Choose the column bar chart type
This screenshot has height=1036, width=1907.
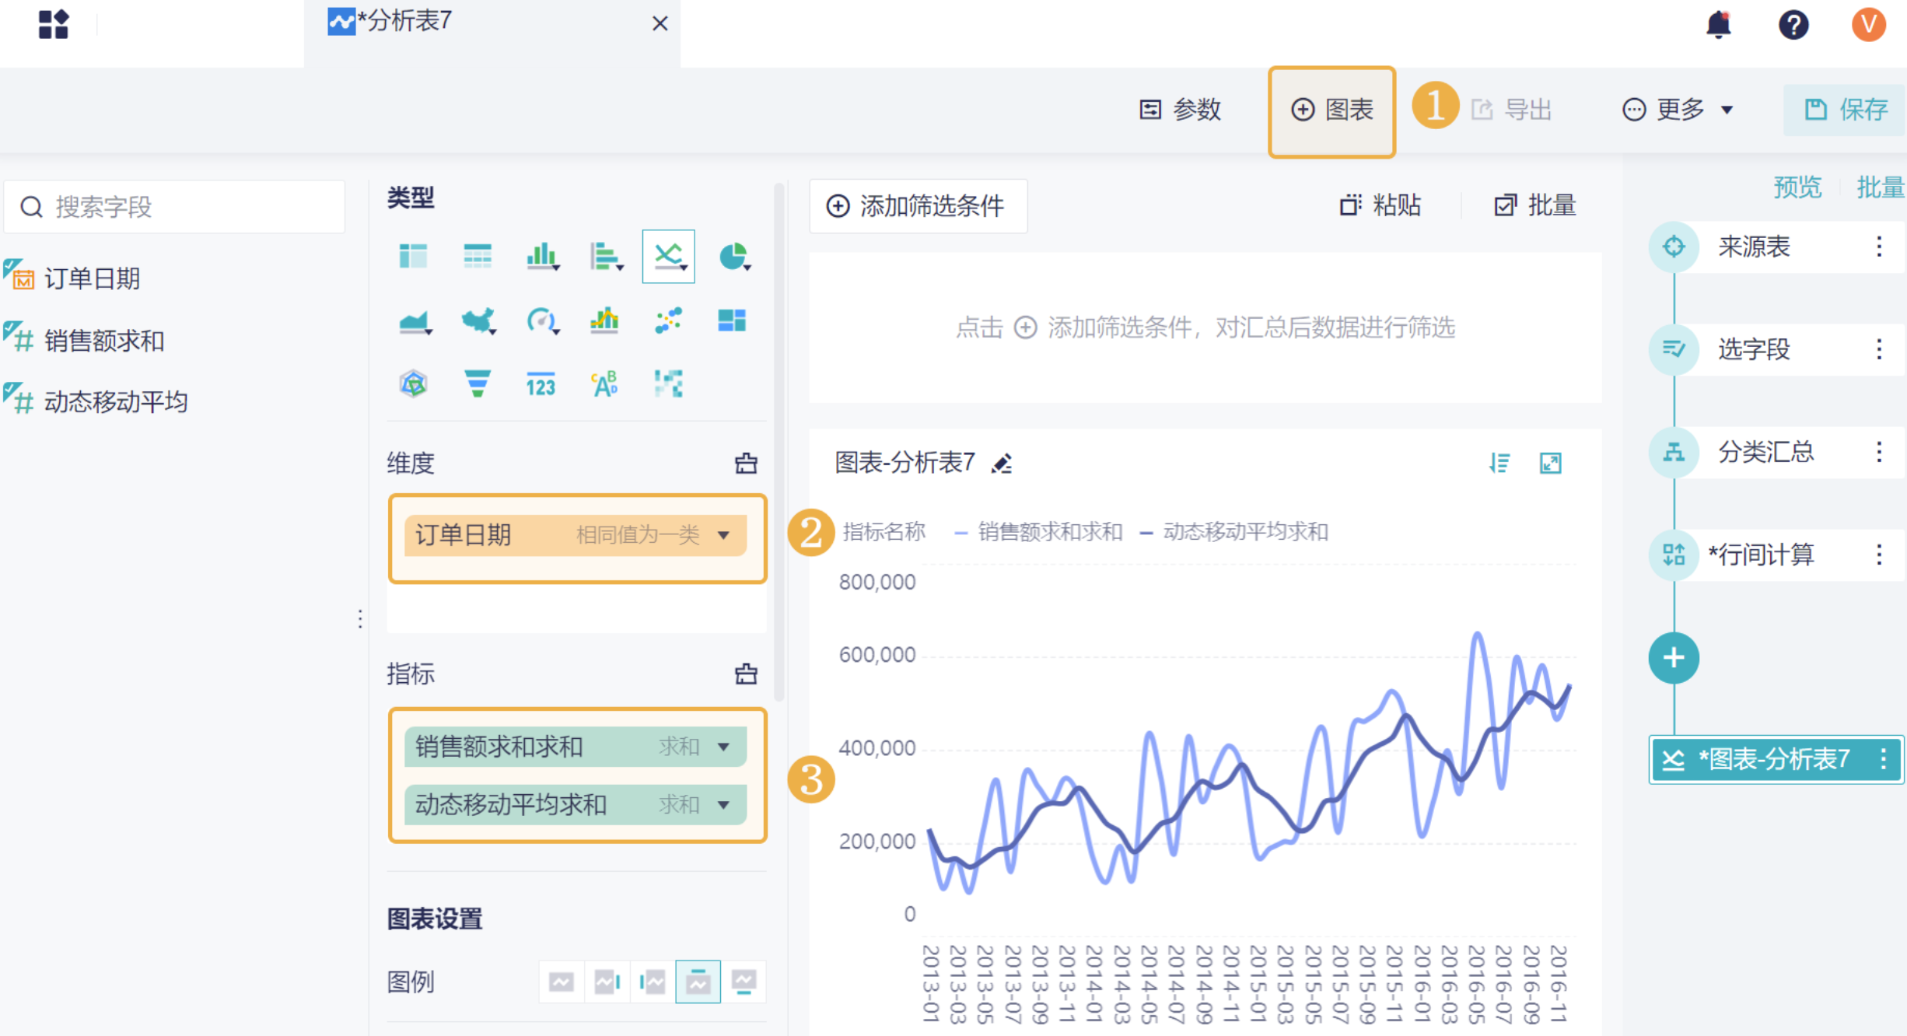pyautogui.click(x=542, y=256)
